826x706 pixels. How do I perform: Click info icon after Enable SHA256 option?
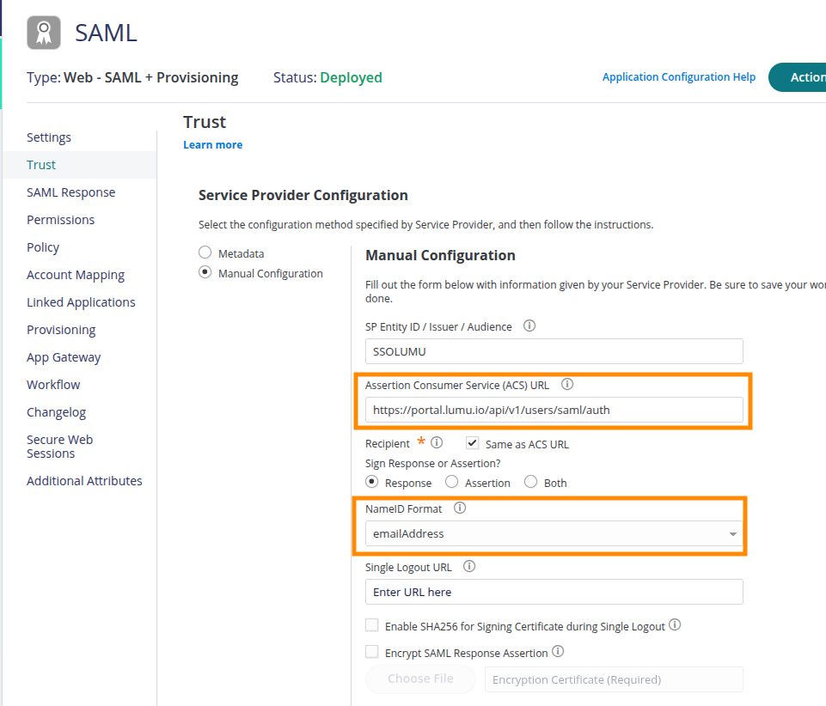675,625
